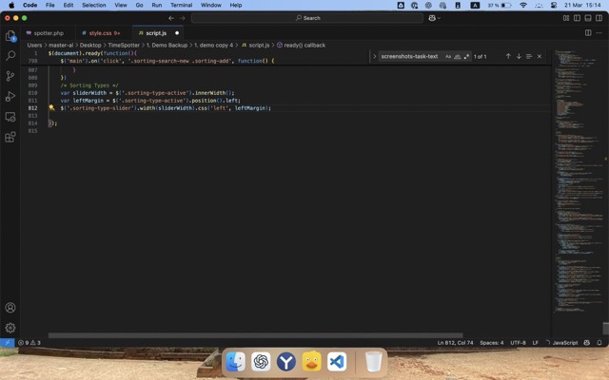609x380 pixels.
Task: Go to the next find match arrow
Action: point(519,56)
